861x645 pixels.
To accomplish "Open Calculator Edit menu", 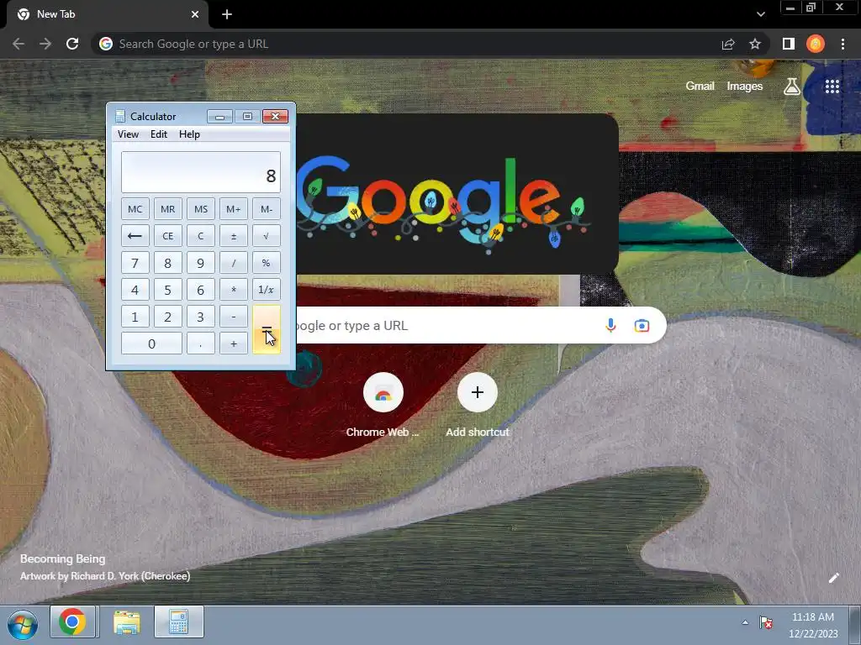I will pyautogui.click(x=159, y=134).
